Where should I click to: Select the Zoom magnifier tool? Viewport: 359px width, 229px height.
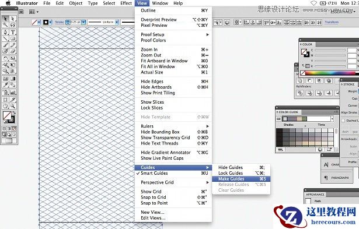(13, 106)
